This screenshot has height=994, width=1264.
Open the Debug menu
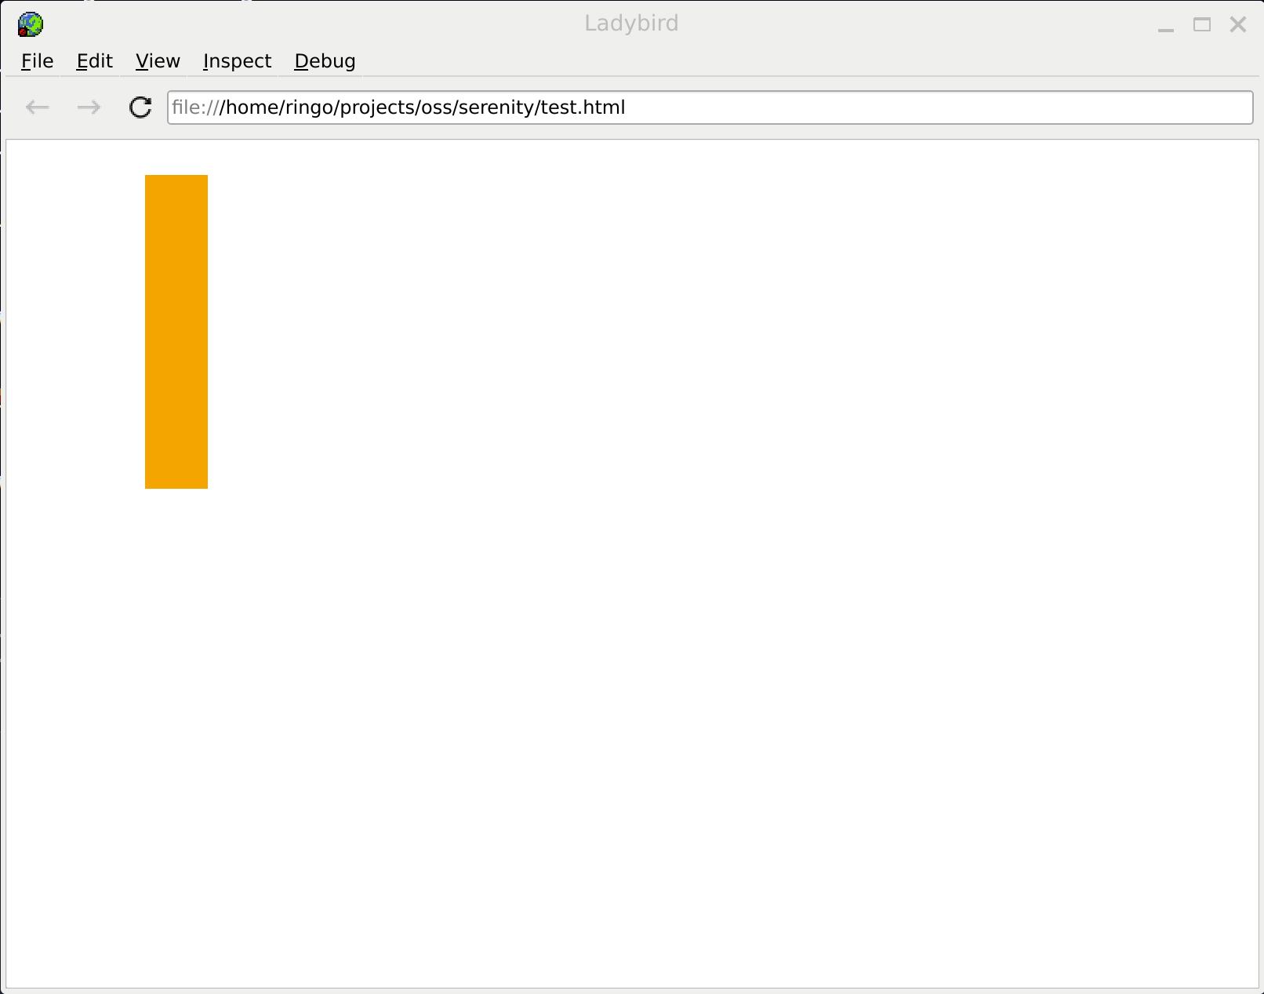(324, 61)
